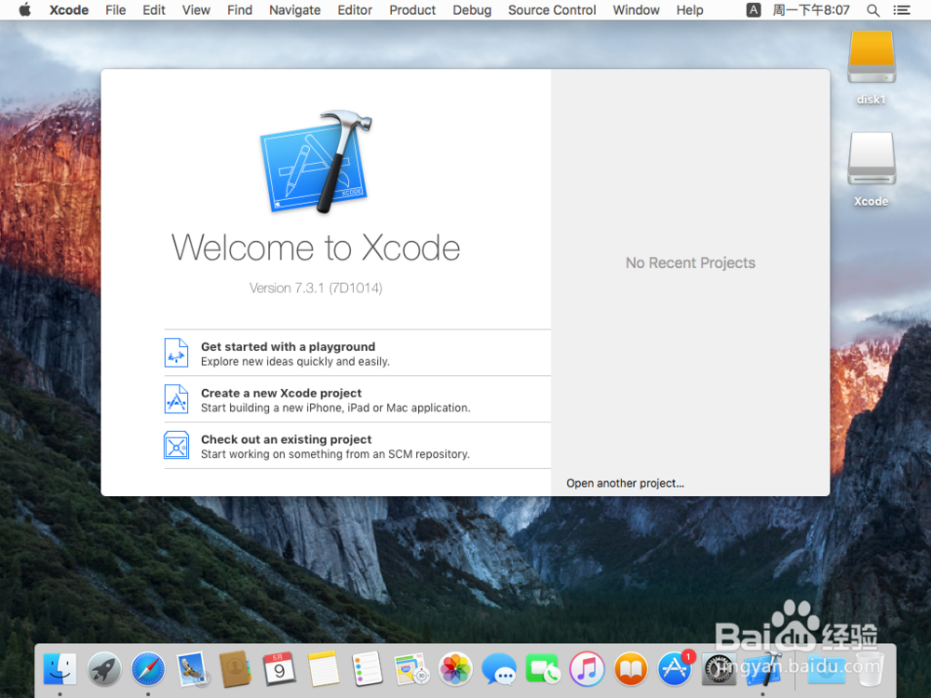Viewport: 931px width, 698px height.
Task: Open the Downloads folder in Dock
Action: pos(827,669)
